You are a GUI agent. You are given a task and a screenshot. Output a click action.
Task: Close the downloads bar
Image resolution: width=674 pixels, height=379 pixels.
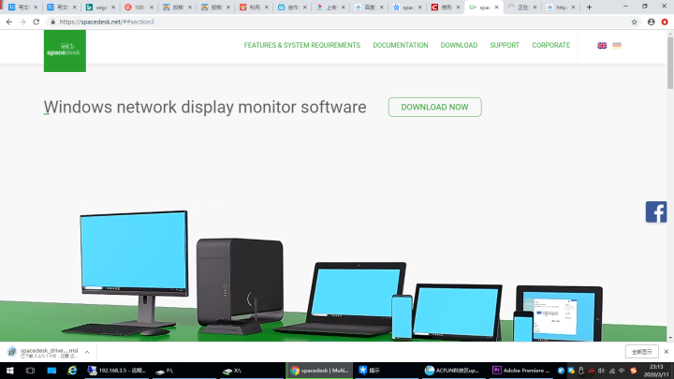(x=667, y=352)
